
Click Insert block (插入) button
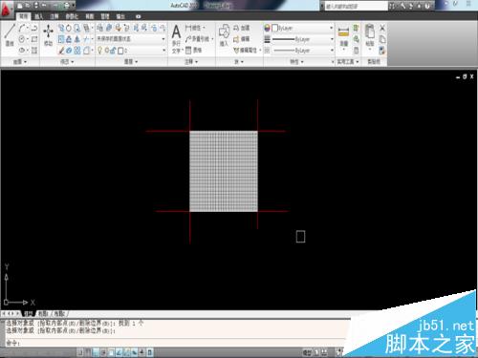click(224, 35)
